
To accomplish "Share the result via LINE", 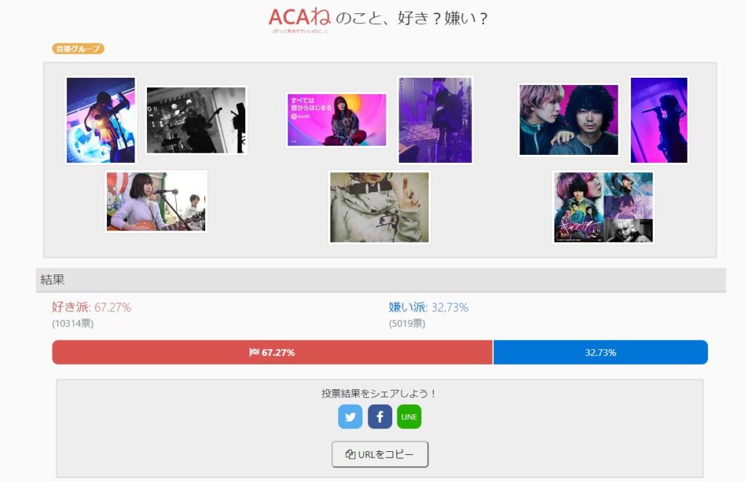I will point(409,416).
